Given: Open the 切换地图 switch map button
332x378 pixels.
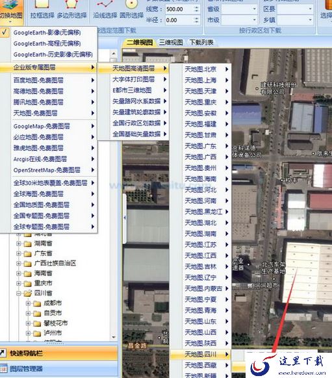Looking at the screenshot, I should point(11,12).
